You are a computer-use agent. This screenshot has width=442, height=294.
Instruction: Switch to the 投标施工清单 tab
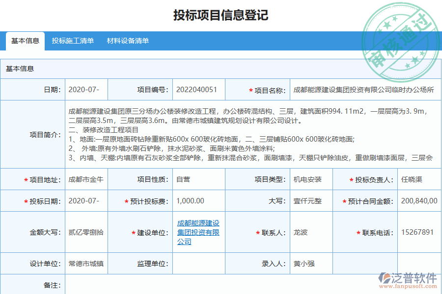(73, 42)
